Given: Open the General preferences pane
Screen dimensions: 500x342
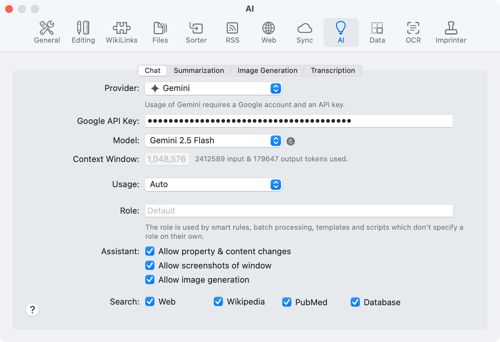Looking at the screenshot, I should 47,32.
